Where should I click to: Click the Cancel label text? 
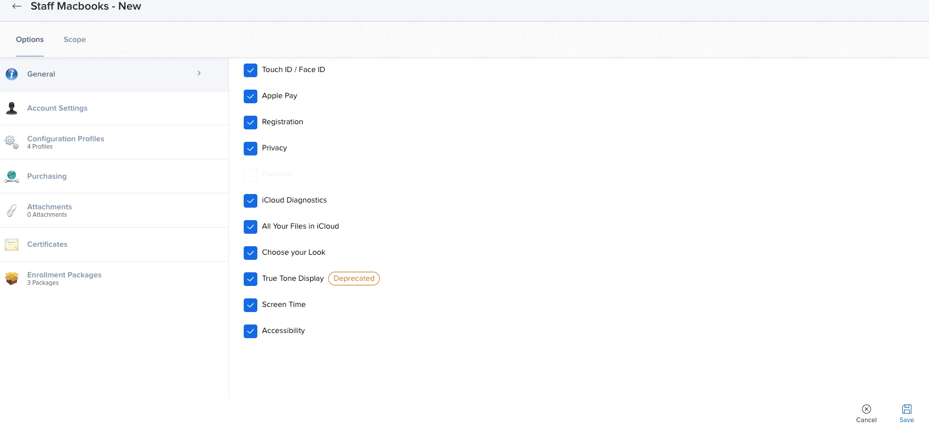[866, 420]
